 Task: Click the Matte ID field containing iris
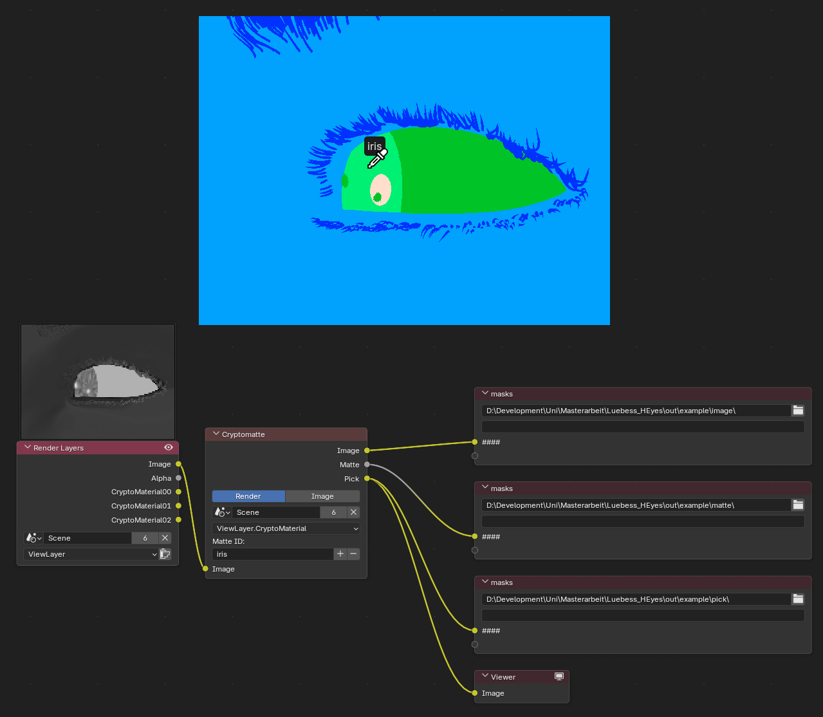[272, 554]
